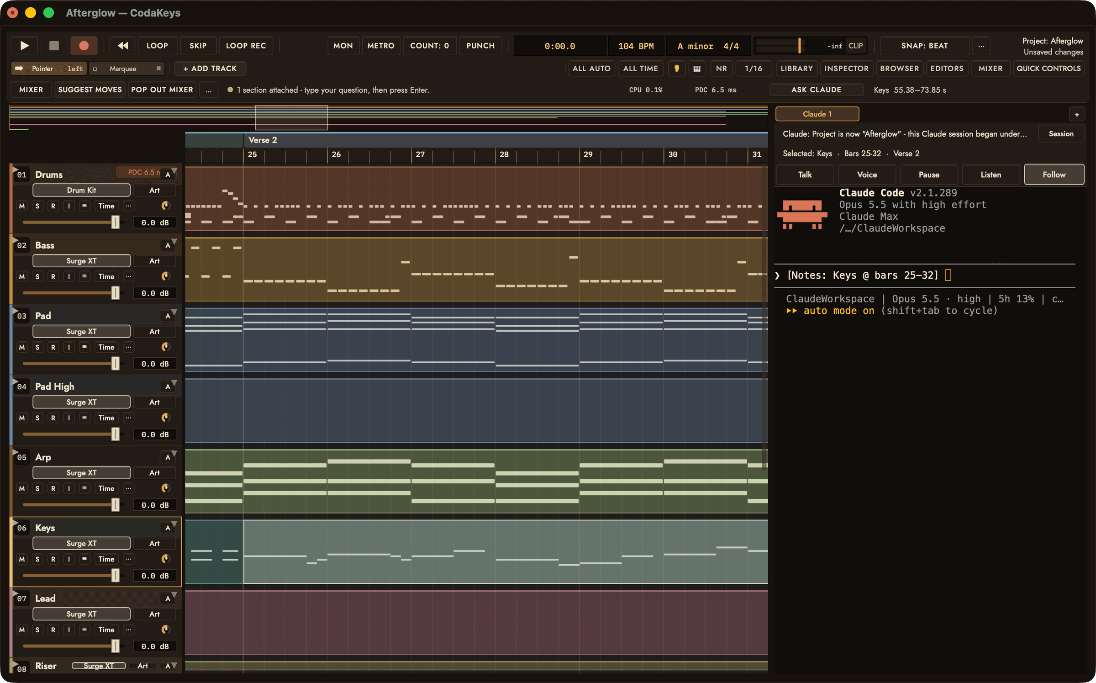Click the ASK CLAUDE button
Image resolution: width=1096 pixels, height=683 pixels.
click(x=816, y=90)
